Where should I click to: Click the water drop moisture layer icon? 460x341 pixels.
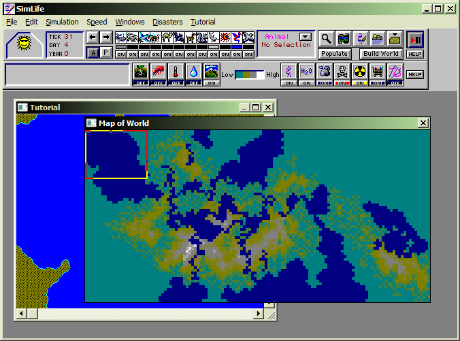(x=194, y=71)
